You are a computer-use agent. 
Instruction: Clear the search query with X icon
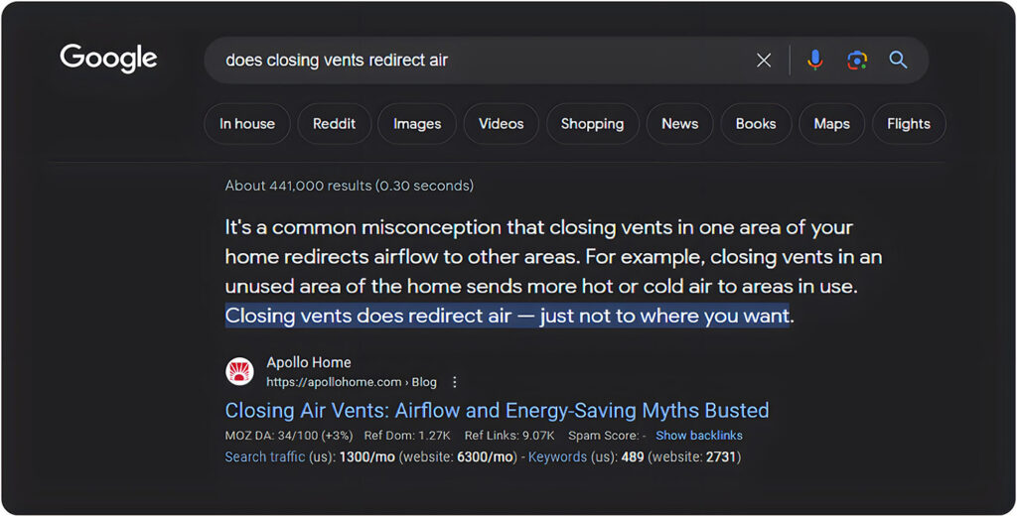pos(764,61)
